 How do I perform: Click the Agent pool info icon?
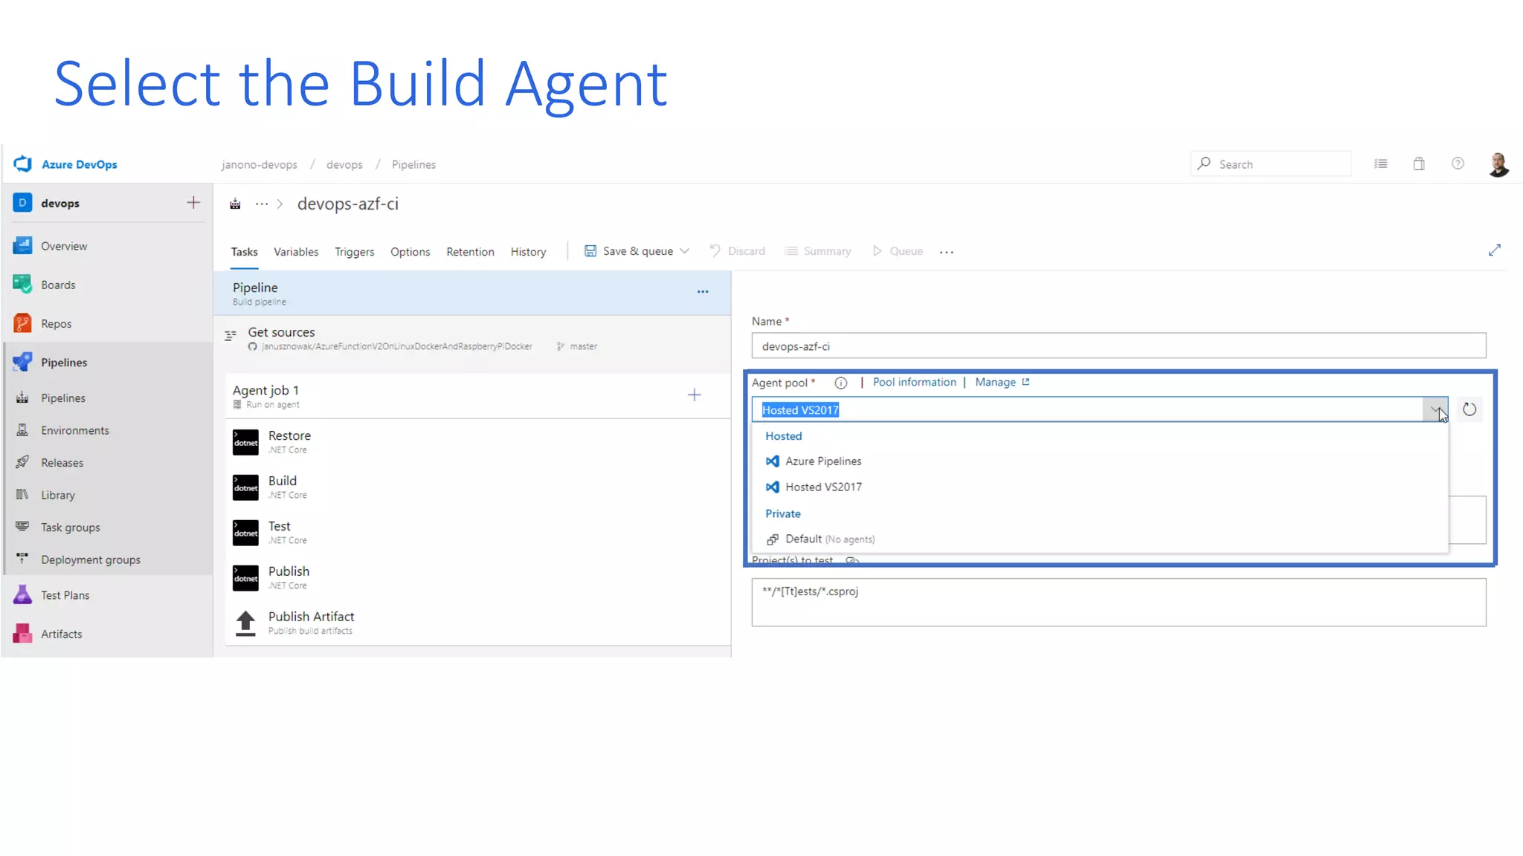pyautogui.click(x=840, y=383)
